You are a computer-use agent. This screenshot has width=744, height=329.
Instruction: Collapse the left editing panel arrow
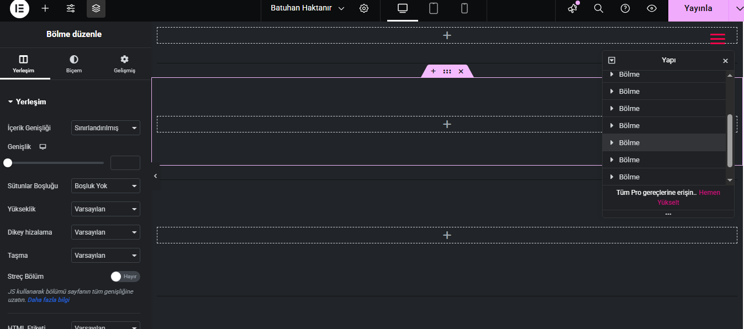tap(155, 176)
